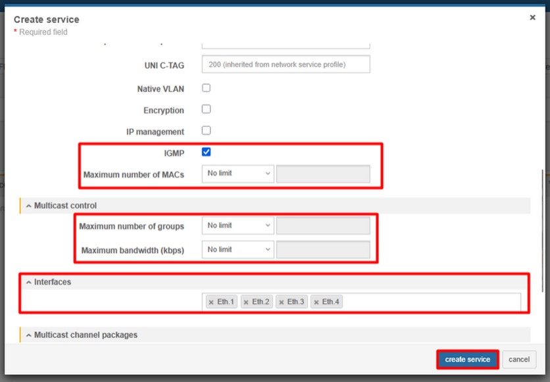The image size is (550, 382).
Task: Open Maximum number of MACs dropdown
Action: point(238,174)
